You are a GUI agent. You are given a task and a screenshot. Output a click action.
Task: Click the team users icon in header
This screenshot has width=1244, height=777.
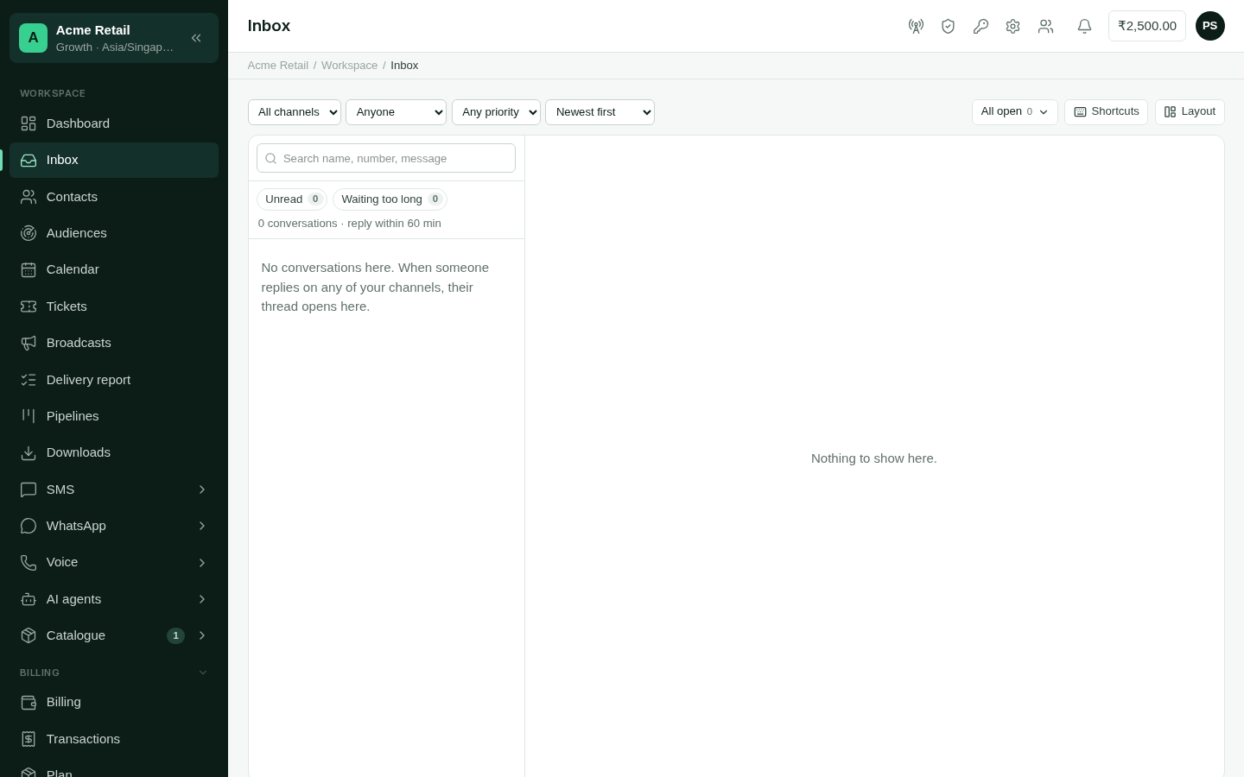[x=1045, y=26]
